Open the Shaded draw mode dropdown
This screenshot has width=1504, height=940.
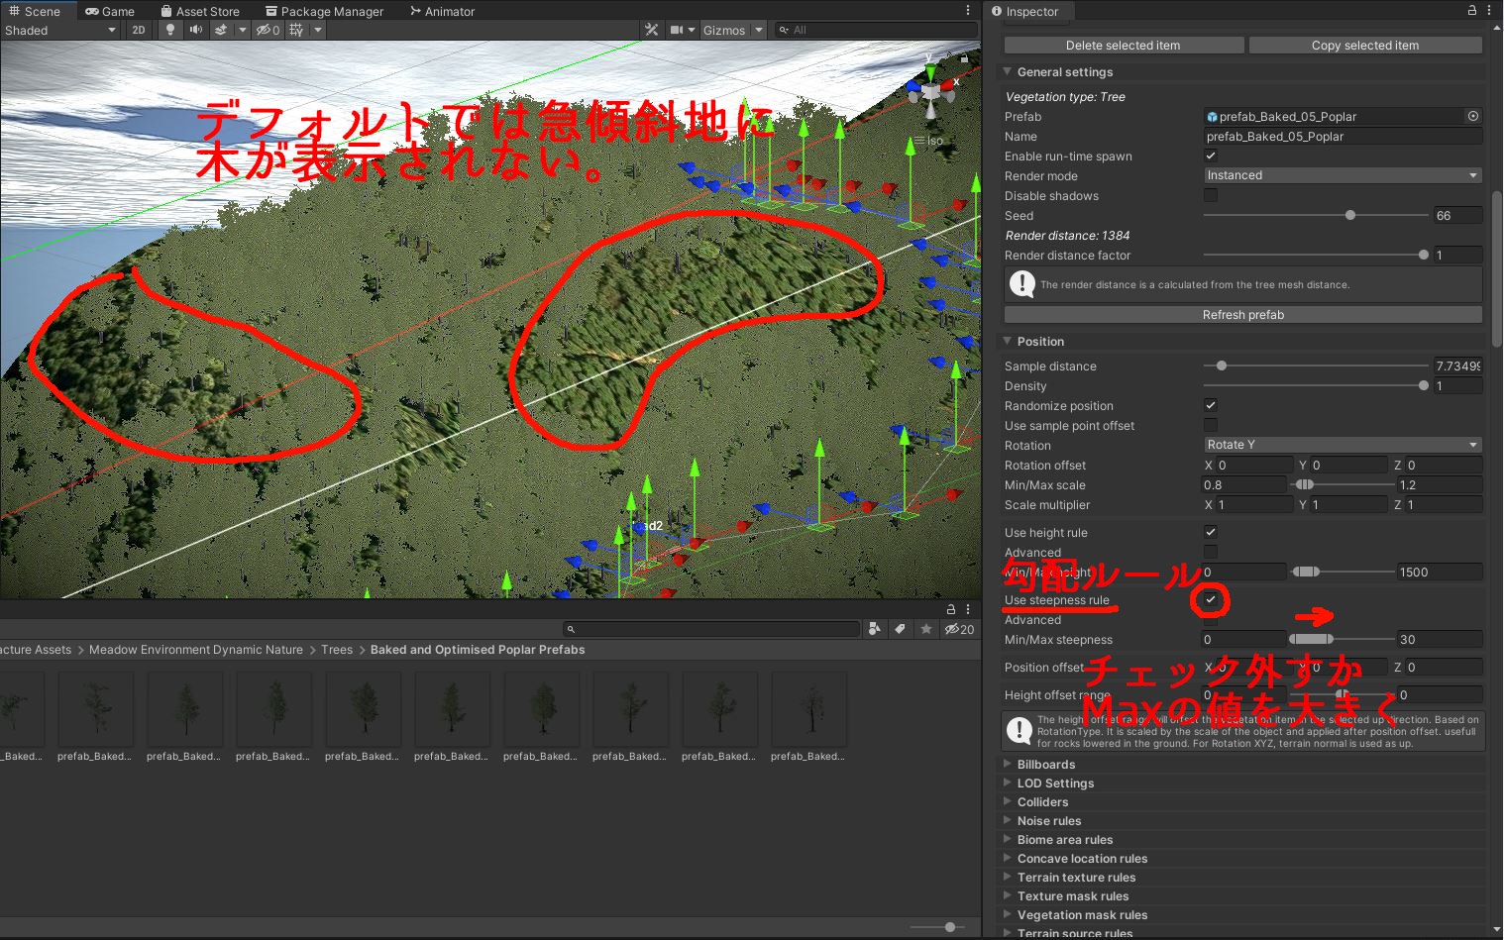click(59, 30)
